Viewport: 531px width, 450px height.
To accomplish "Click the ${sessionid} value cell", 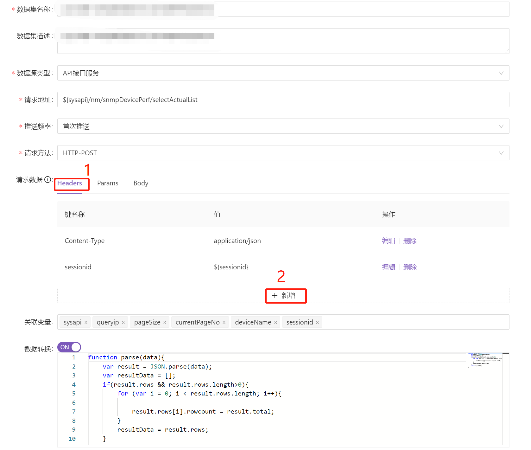I will [x=231, y=267].
